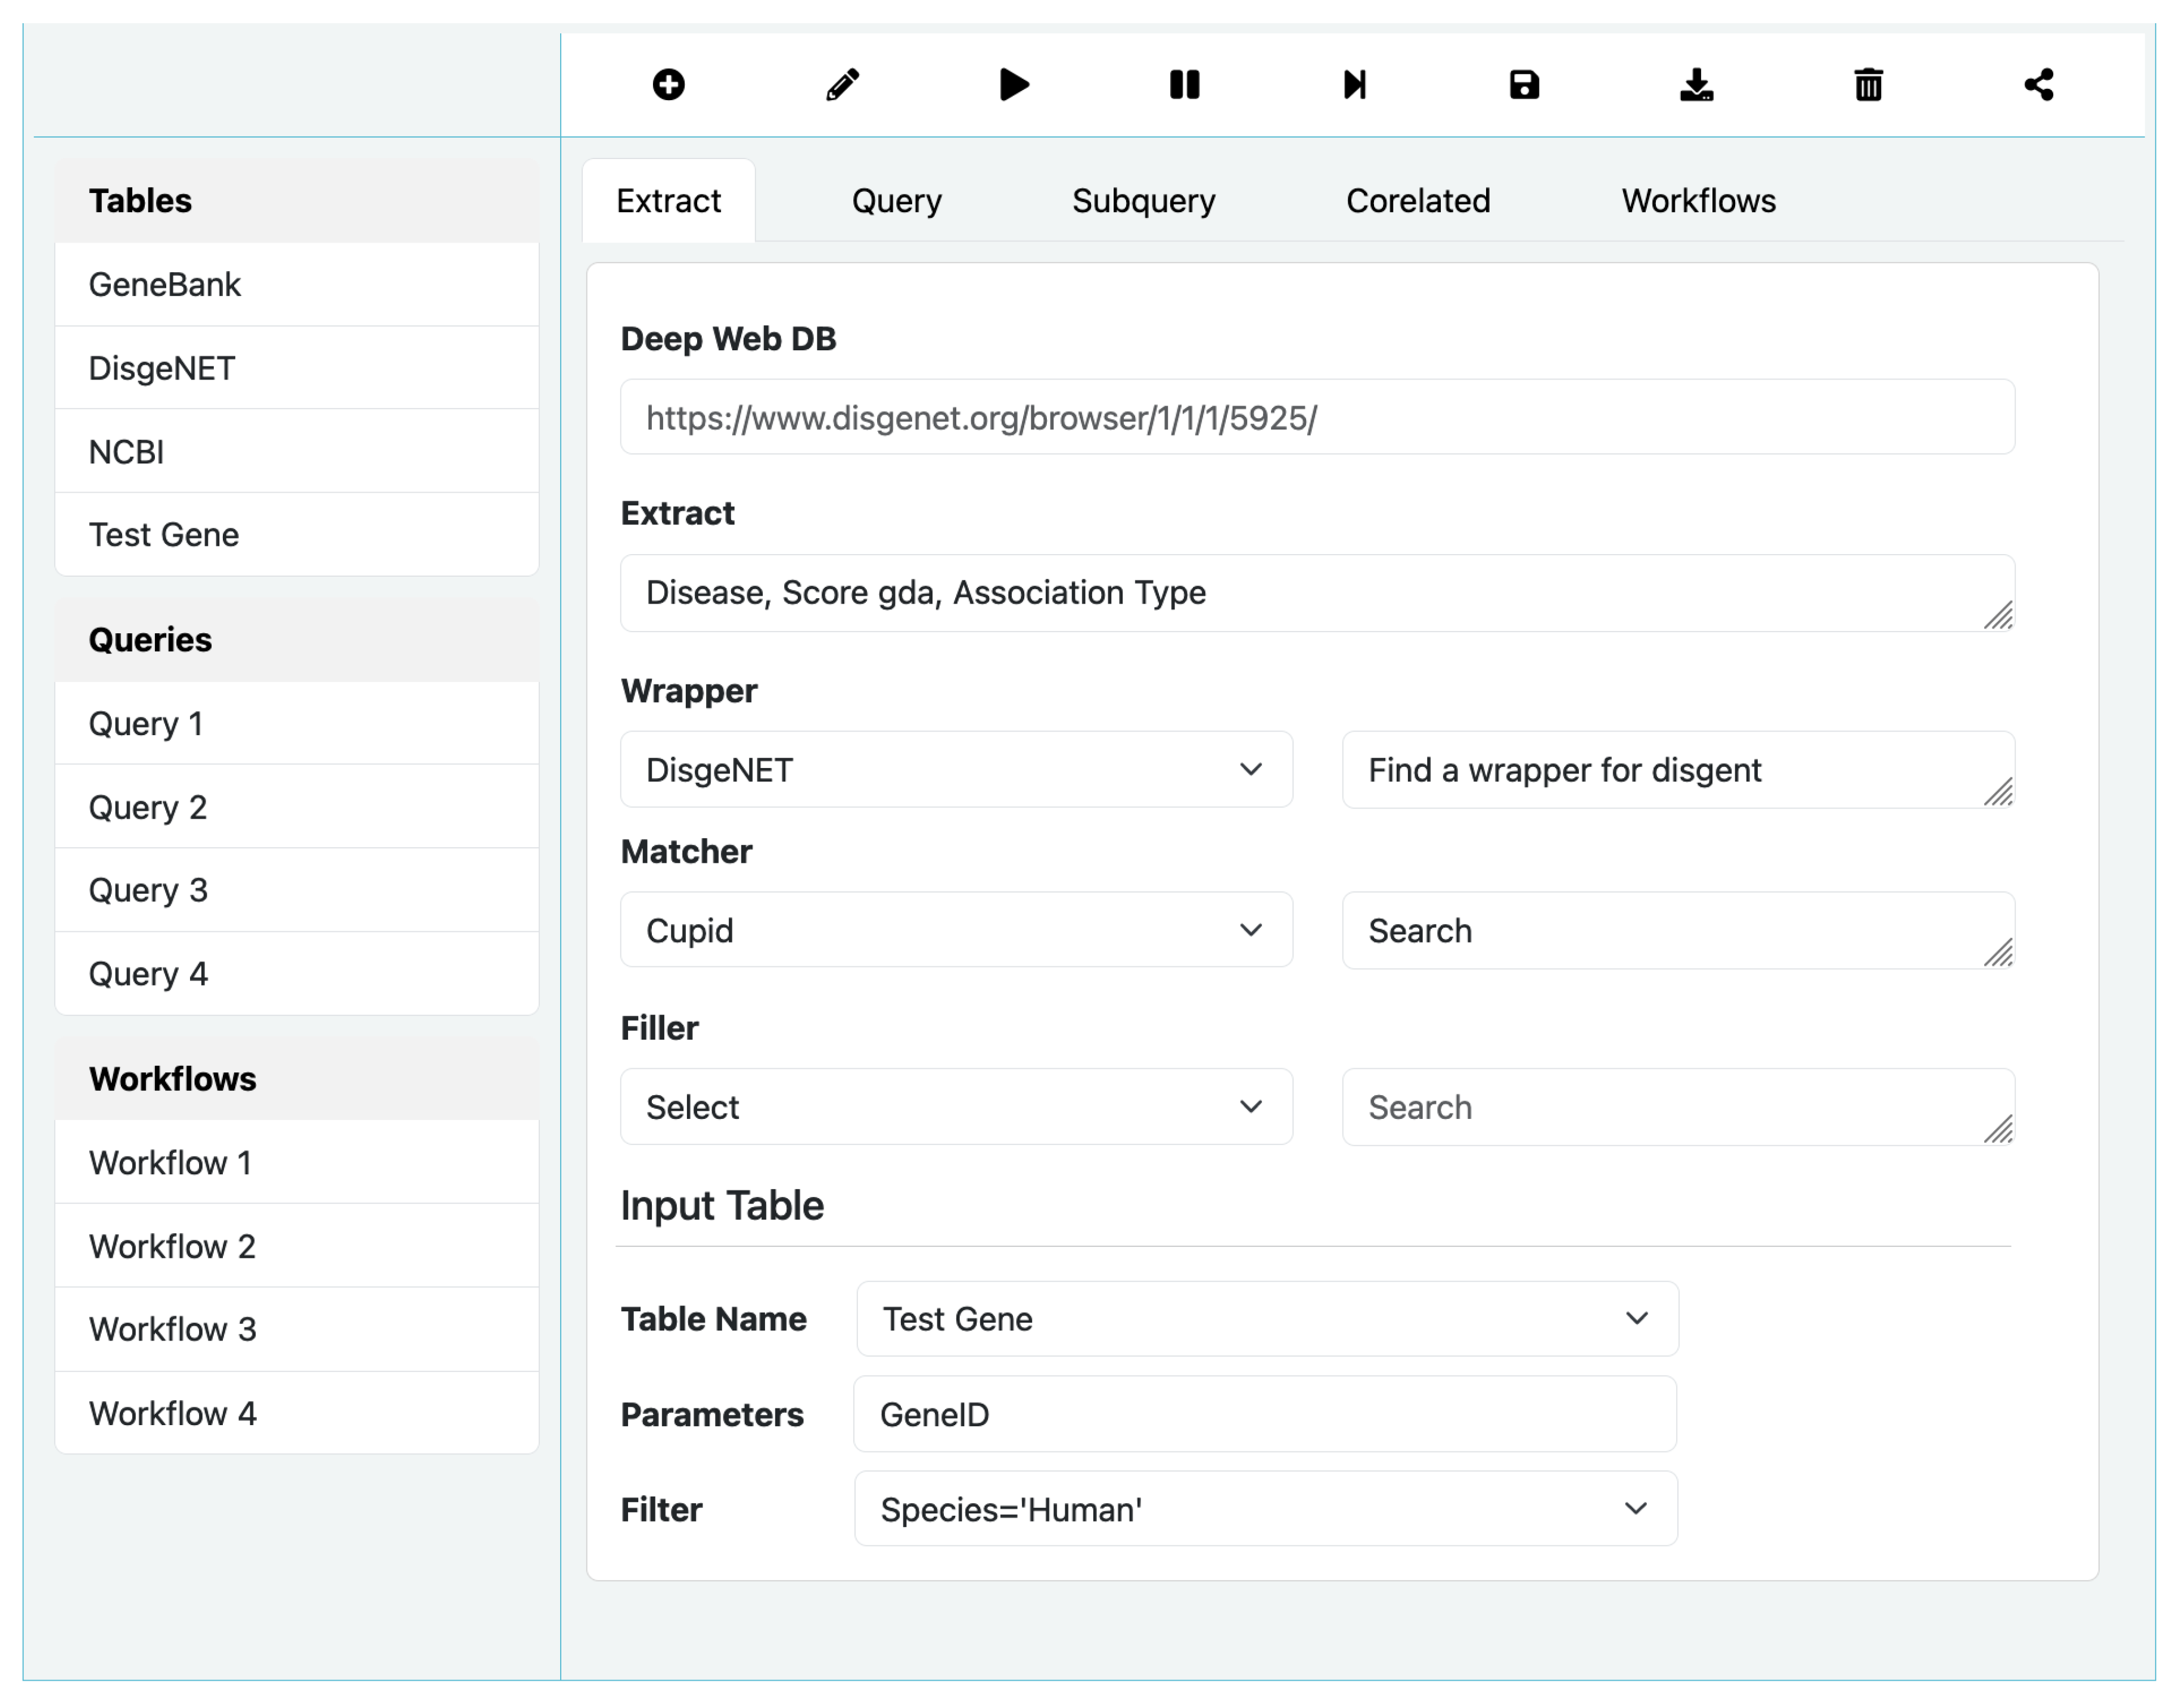This screenshot has height=1698, width=2179.
Task: Open the Corelated tab
Action: [1418, 200]
